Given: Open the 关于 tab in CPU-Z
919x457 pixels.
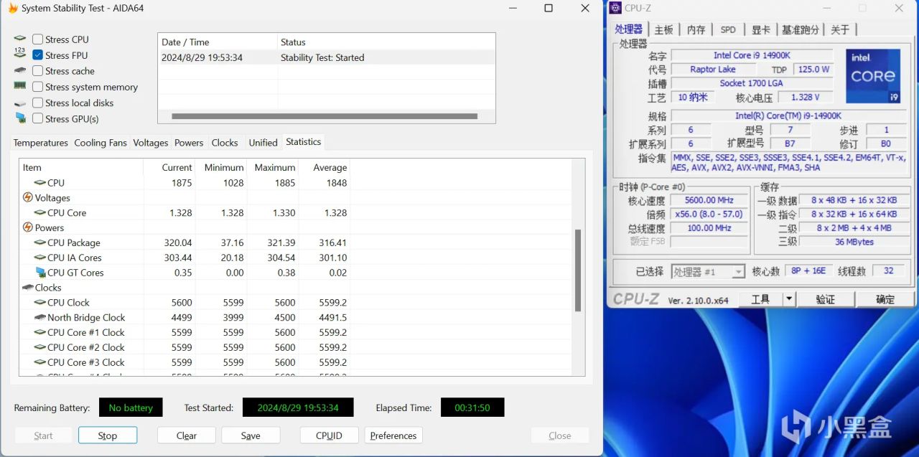Looking at the screenshot, I should (840, 29).
